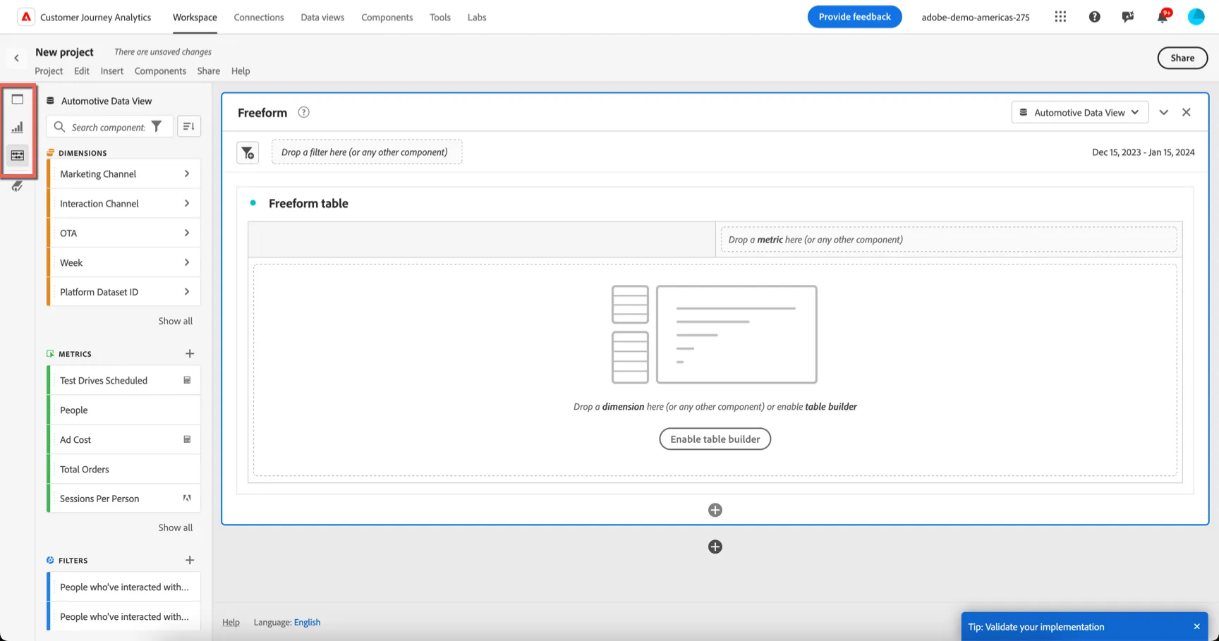The height and width of the screenshot is (641, 1219).
Task: Select the date range Dec 15, 2023 - Jan 15, 2024
Action: click(1143, 152)
